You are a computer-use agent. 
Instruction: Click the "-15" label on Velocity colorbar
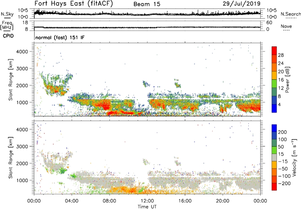[283, 161]
